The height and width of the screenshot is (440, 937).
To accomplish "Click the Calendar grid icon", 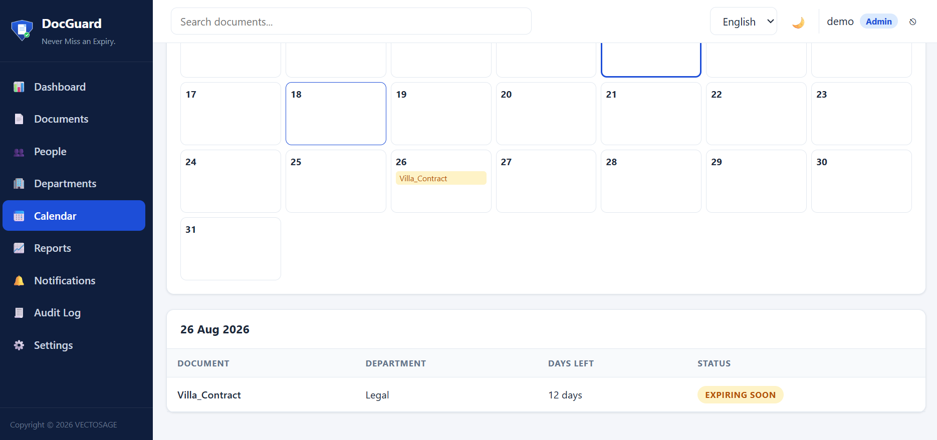I will pyautogui.click(x=19, y=216).
